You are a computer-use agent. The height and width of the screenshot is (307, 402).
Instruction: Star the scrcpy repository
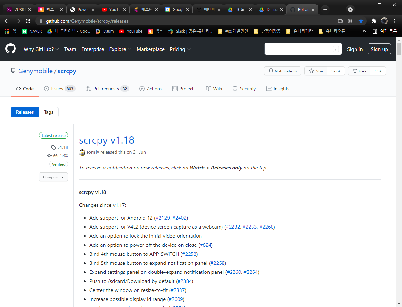coord(316,71)
